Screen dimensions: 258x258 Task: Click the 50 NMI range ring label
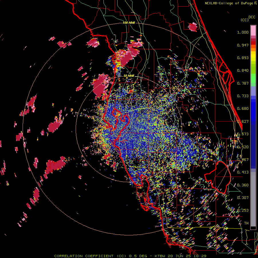(x=129, y=76)
